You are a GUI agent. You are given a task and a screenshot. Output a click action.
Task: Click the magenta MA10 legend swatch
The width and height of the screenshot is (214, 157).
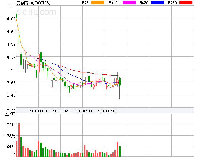point(129,2)
